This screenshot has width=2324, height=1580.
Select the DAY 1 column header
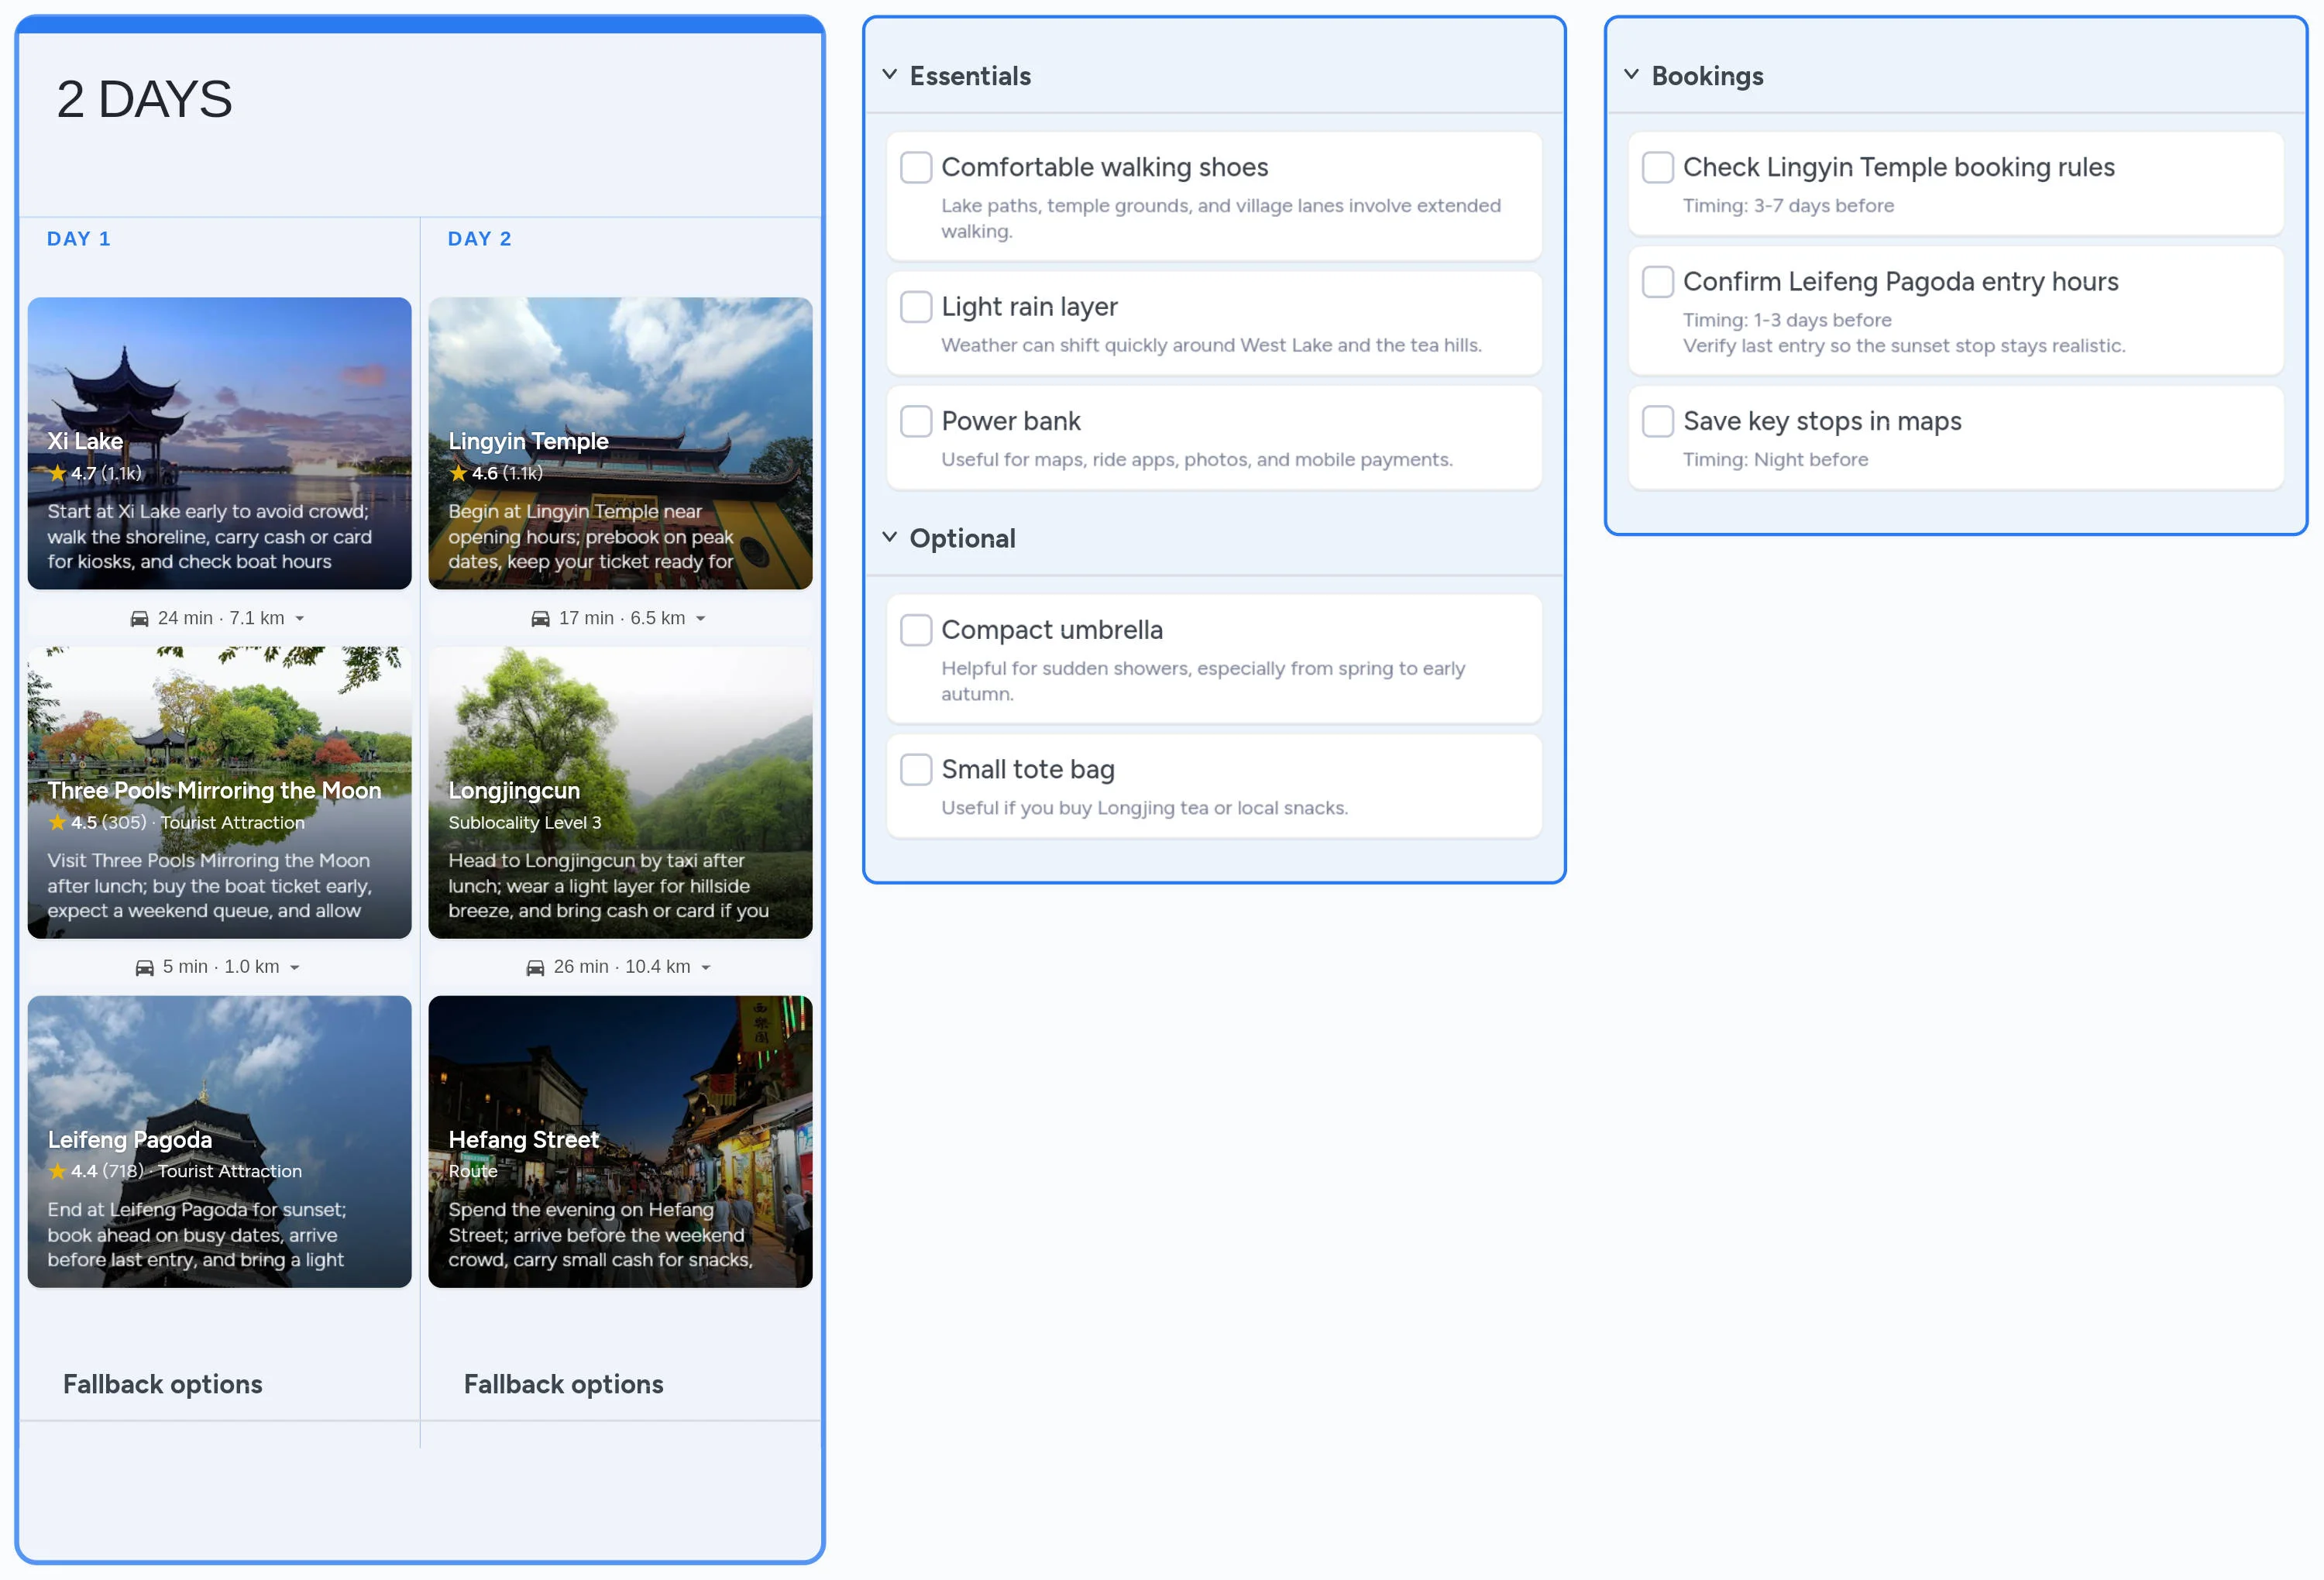(x=79, y=238)
